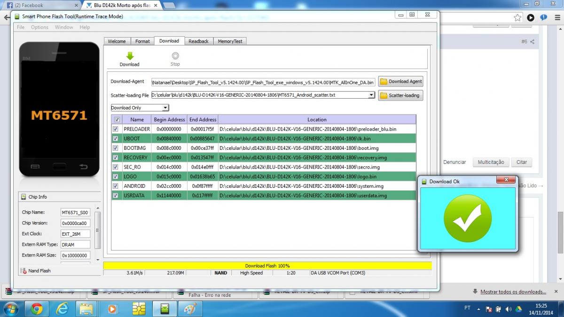Switch to the Welcome tab
Image resolution: width=564 pixels, height=317 pixels.
click(x=117, y=41)
